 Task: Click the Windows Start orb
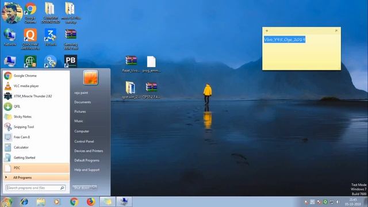[x=7, y=202]
